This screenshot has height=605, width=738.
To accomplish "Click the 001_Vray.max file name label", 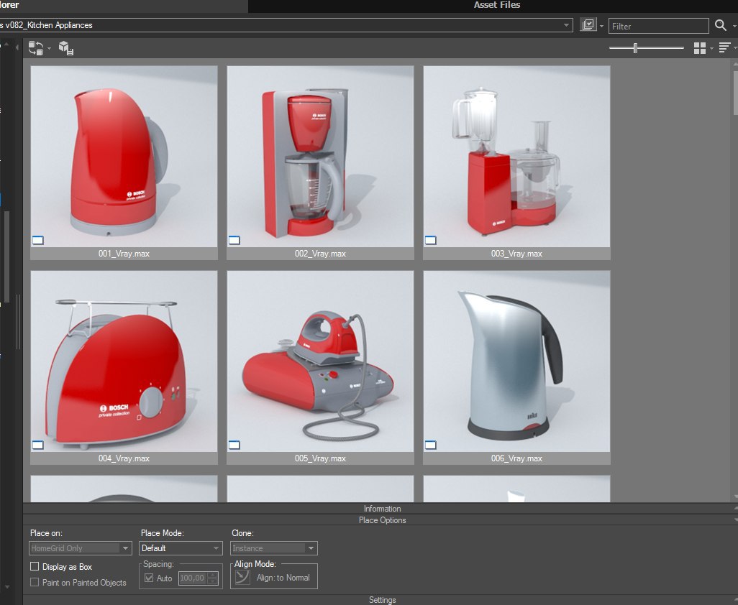I will pyautogui.click(x=124, y=254).
